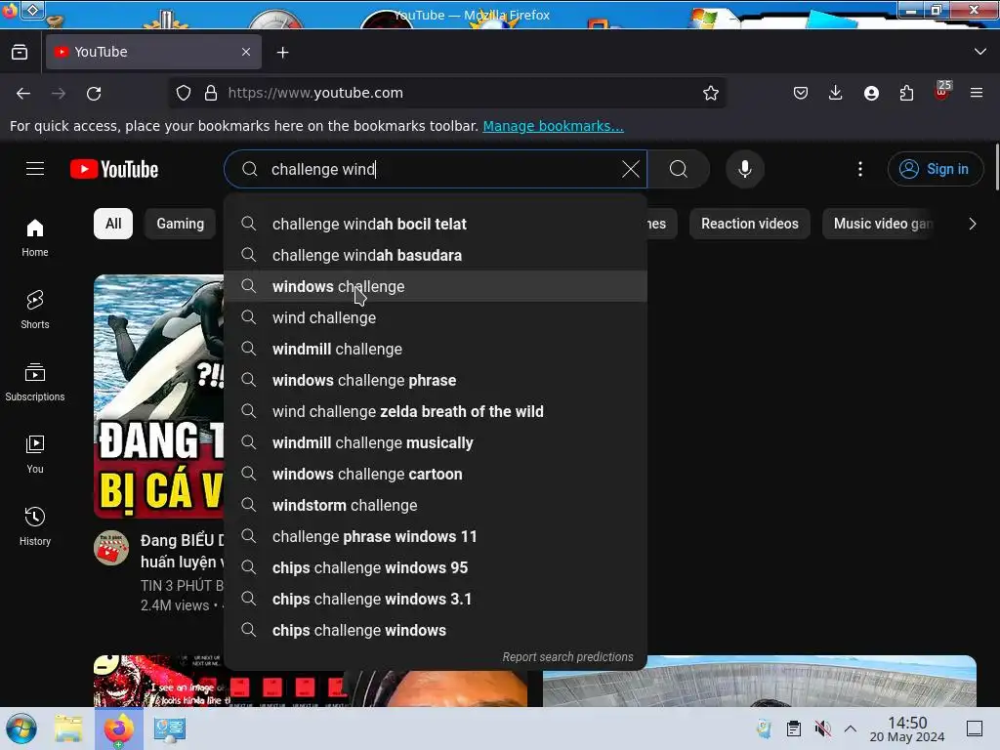Select the Reaction videos chip
Screen dimensions: 1000x750
(x=749, y=224)
